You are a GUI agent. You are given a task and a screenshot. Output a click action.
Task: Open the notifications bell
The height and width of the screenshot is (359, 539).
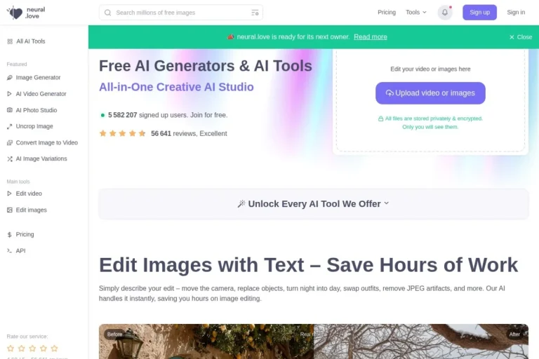point(444,13)
